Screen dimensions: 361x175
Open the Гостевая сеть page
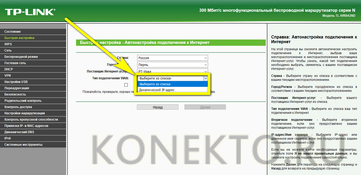pyautogui.click(x=33, y=63)
